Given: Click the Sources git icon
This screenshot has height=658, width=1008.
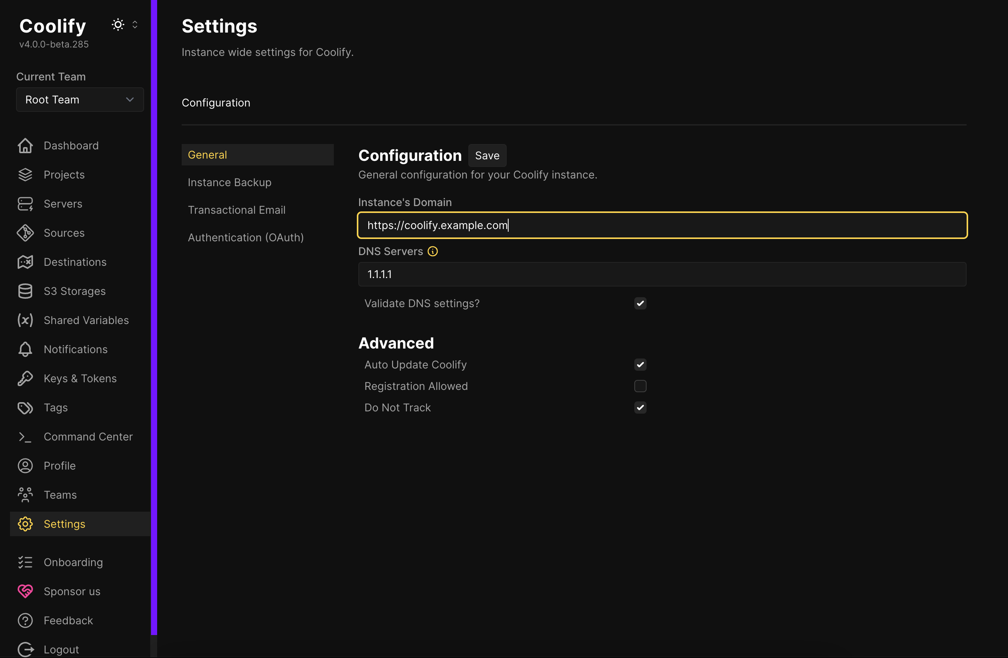Looking at the screenshot, I should pyautogui.click(x=25, y=233).
